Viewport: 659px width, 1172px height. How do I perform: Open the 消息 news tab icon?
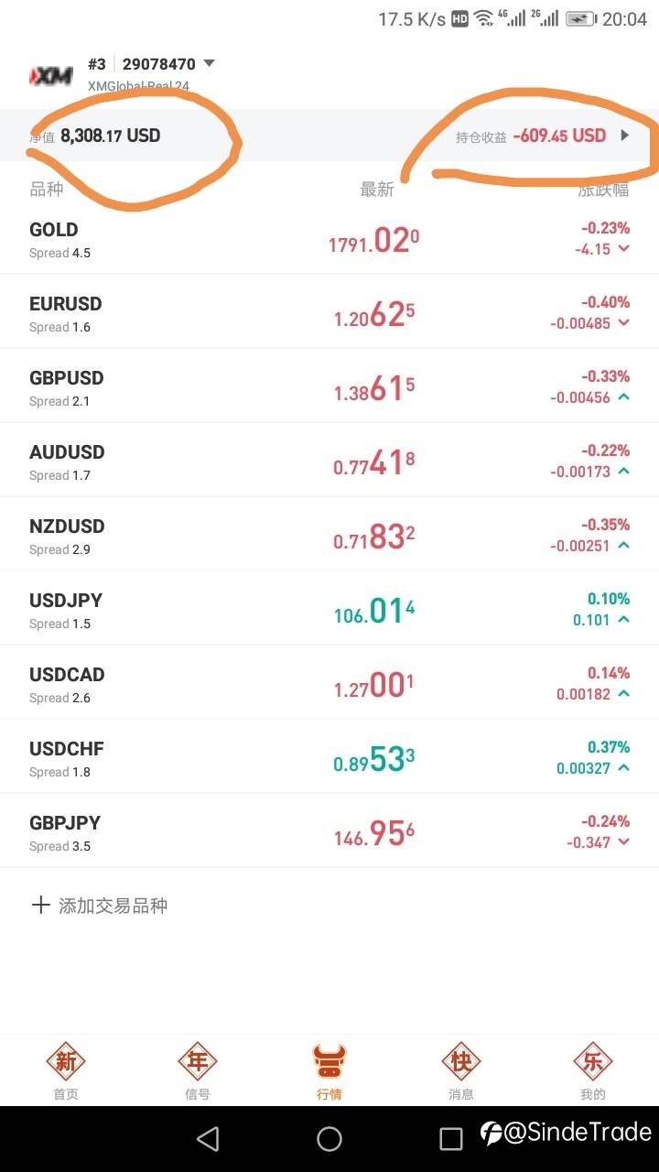click(461, 1062)
